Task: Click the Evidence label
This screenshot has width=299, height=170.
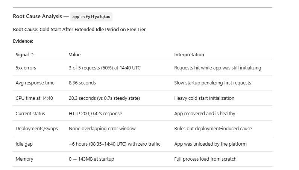Action: [x=23, y=41]
